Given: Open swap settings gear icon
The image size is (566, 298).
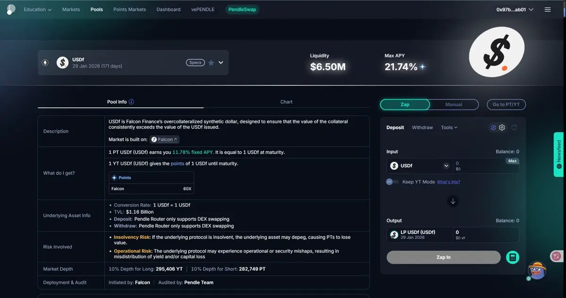Looking at the screenshot, I should tap(502, 127).
